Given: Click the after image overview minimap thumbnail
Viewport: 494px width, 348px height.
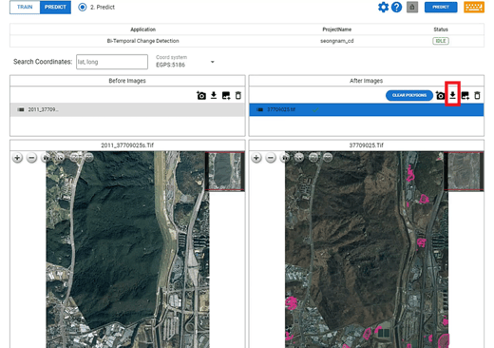Looking at the screenshot, I should [x=464, y=171].
